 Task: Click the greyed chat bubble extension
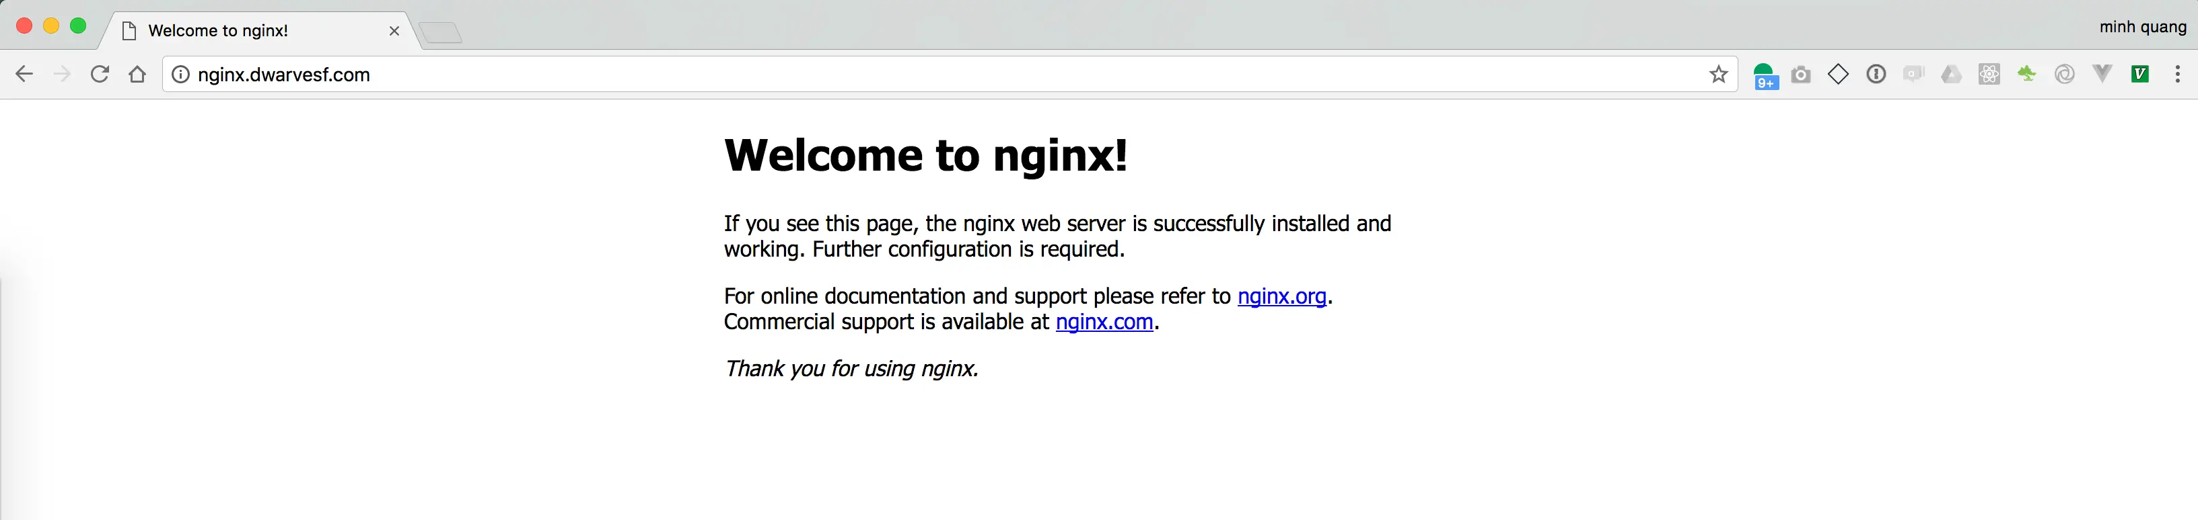pyautogui.click(x=1914, y=74)
